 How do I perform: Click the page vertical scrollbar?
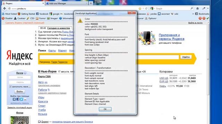[208, 59]
